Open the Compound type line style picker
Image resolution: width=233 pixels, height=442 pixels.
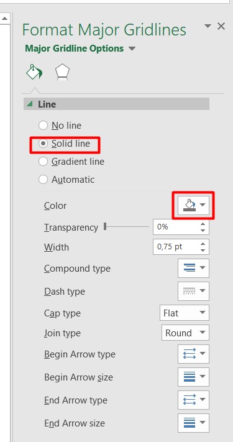click(x=194, y=268)
